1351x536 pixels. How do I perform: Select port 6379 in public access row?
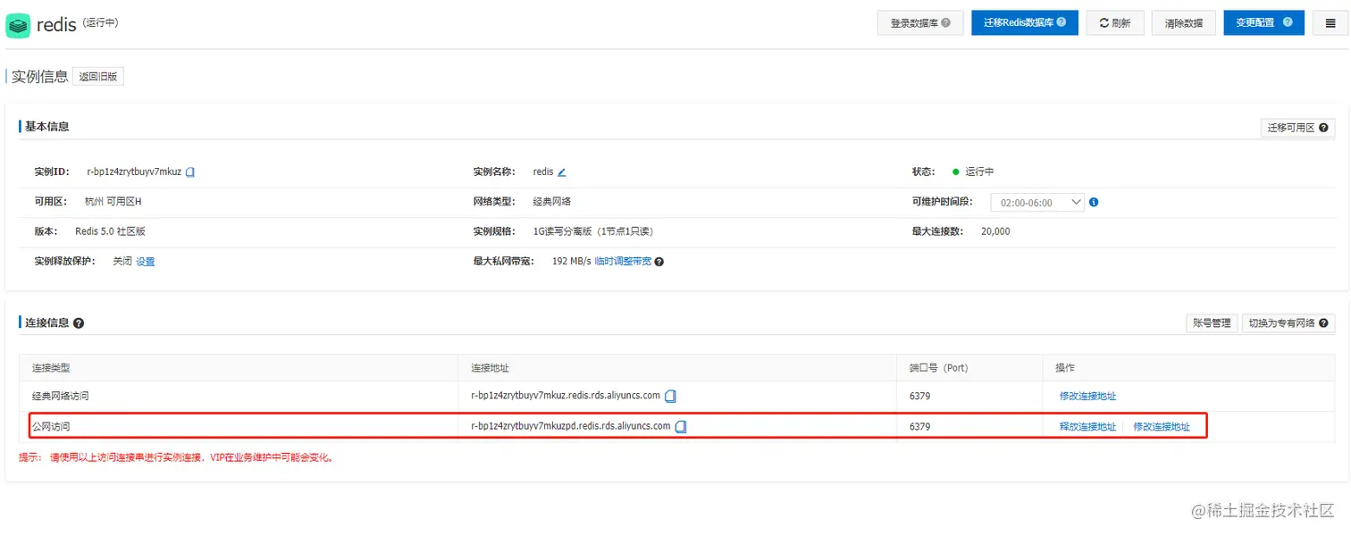[919, 427]
